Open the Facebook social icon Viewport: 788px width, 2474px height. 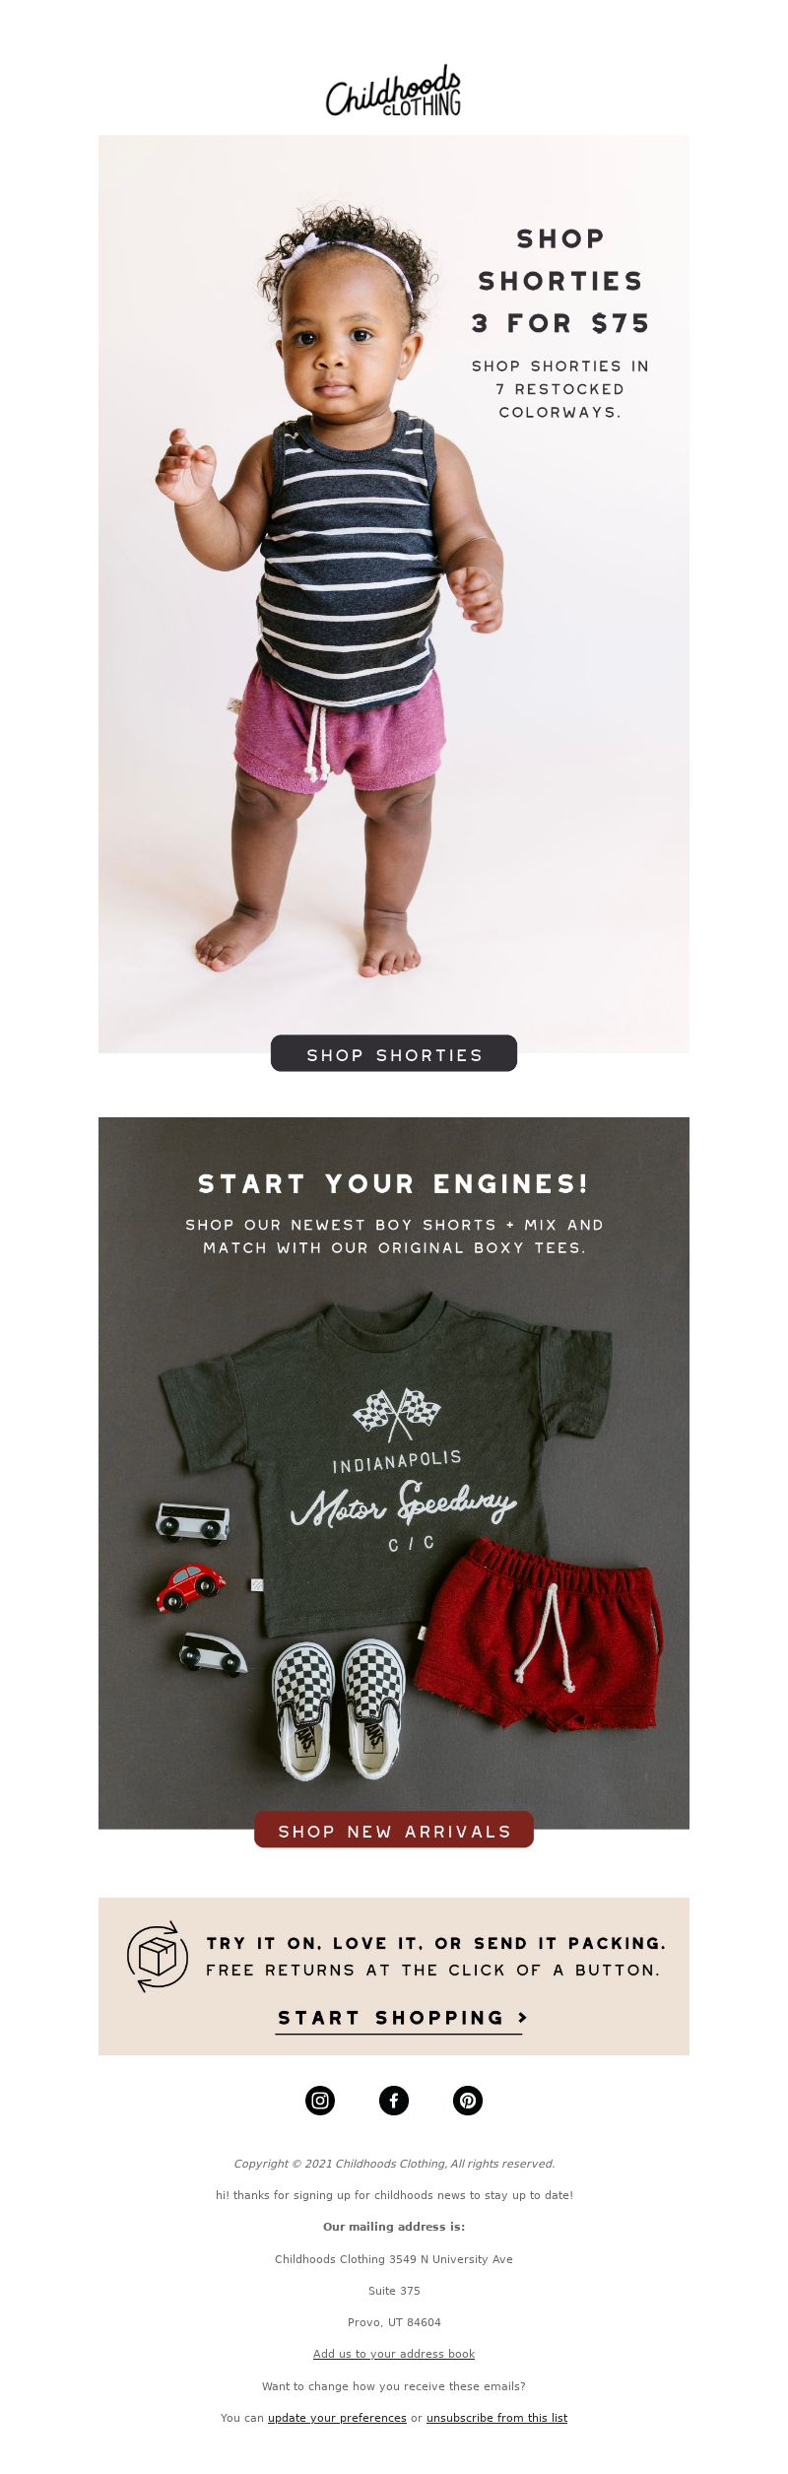(x=394, y=2100)
